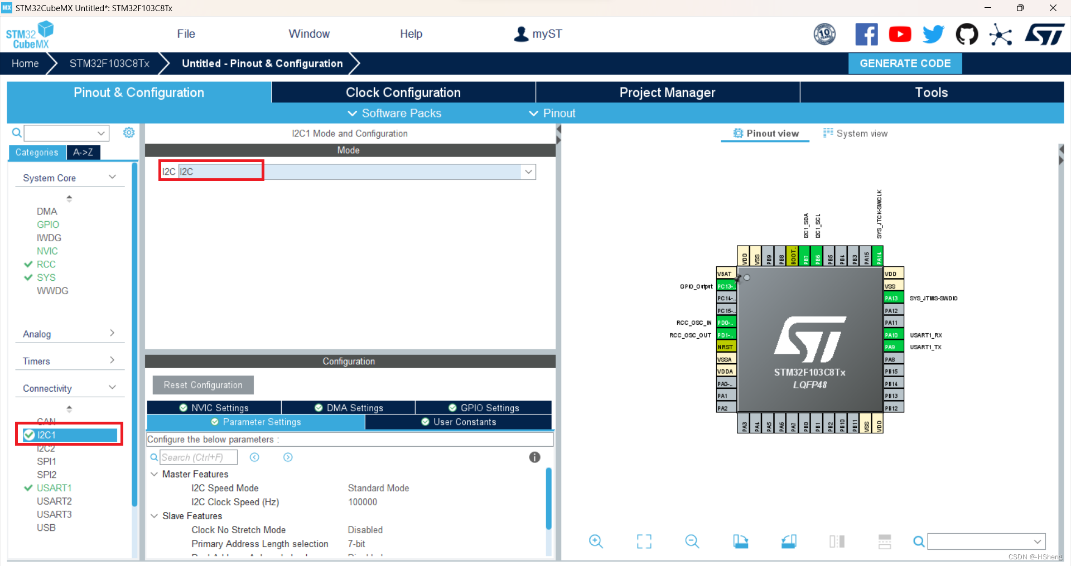1071x566 pixels.
Task: Click the parameter list vertical scrollbar
Action: pos(548,499)
